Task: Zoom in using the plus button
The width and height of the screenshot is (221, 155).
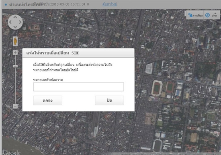Action: 15,53
